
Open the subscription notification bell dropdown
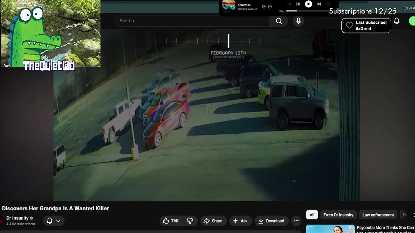point(53,221)
